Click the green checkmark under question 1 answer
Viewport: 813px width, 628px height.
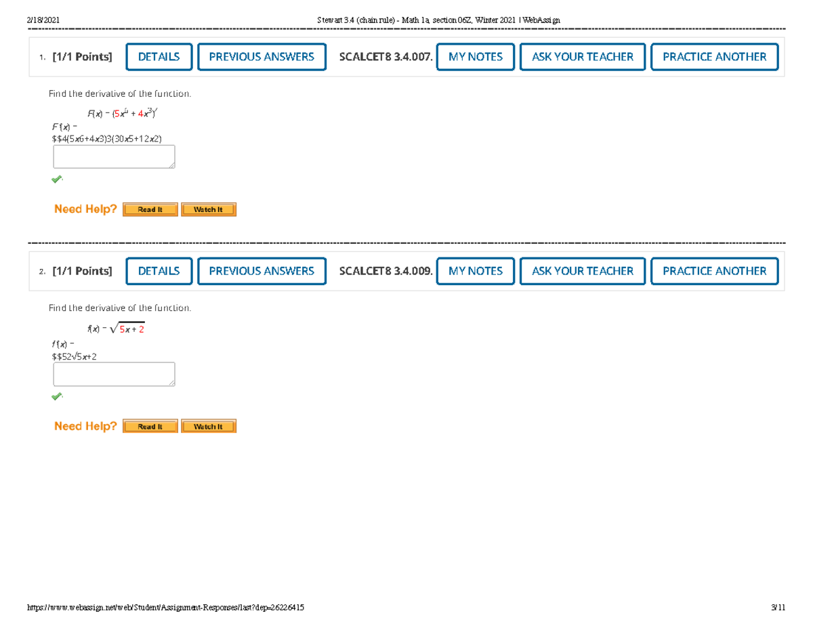pyautogui.click(x=57, y=180)
